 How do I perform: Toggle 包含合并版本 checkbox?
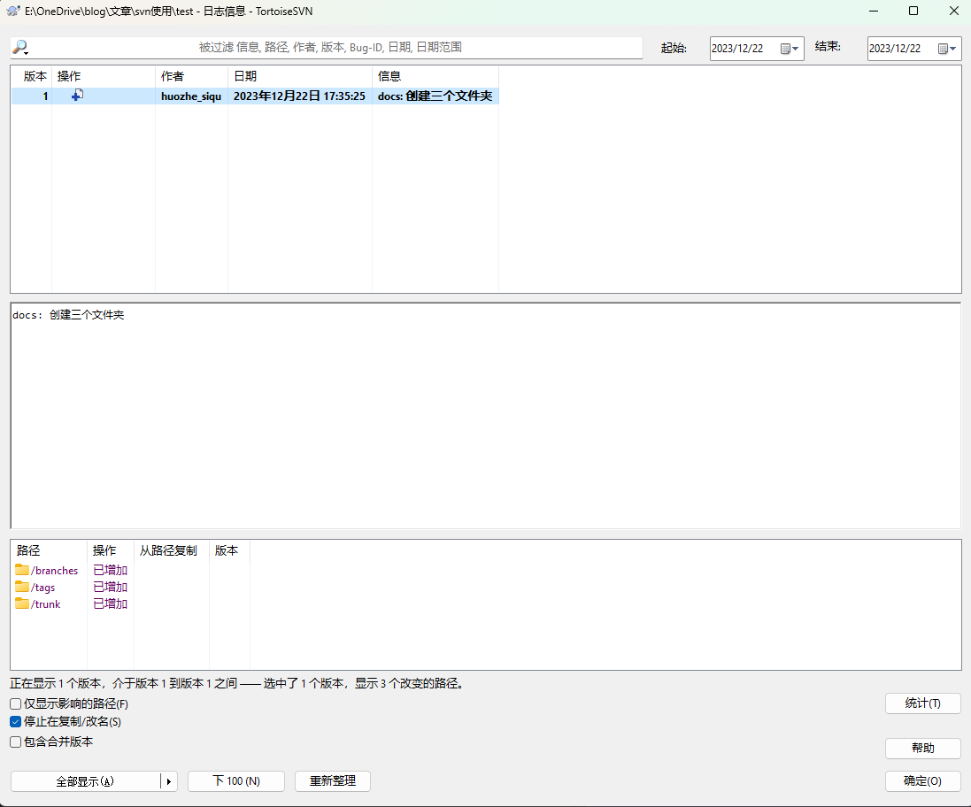(x=16, y=742)
